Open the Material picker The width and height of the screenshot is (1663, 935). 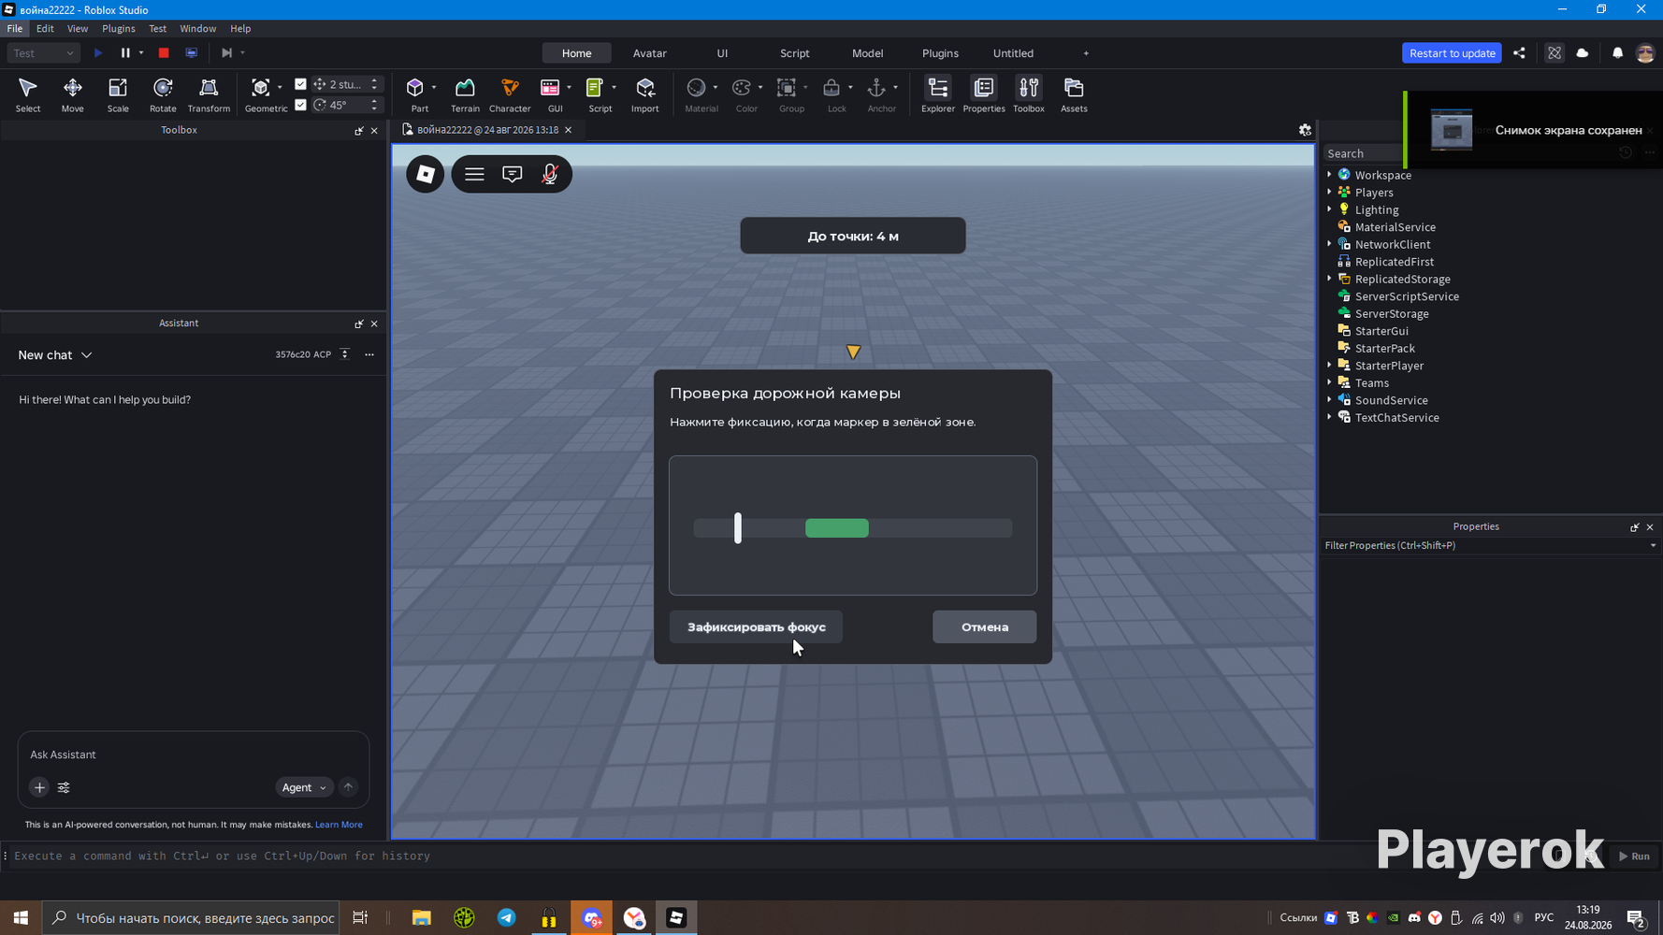[696, 88]
